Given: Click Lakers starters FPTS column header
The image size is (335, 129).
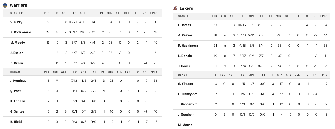Looking at the screenshot, I should coord(324,16).
